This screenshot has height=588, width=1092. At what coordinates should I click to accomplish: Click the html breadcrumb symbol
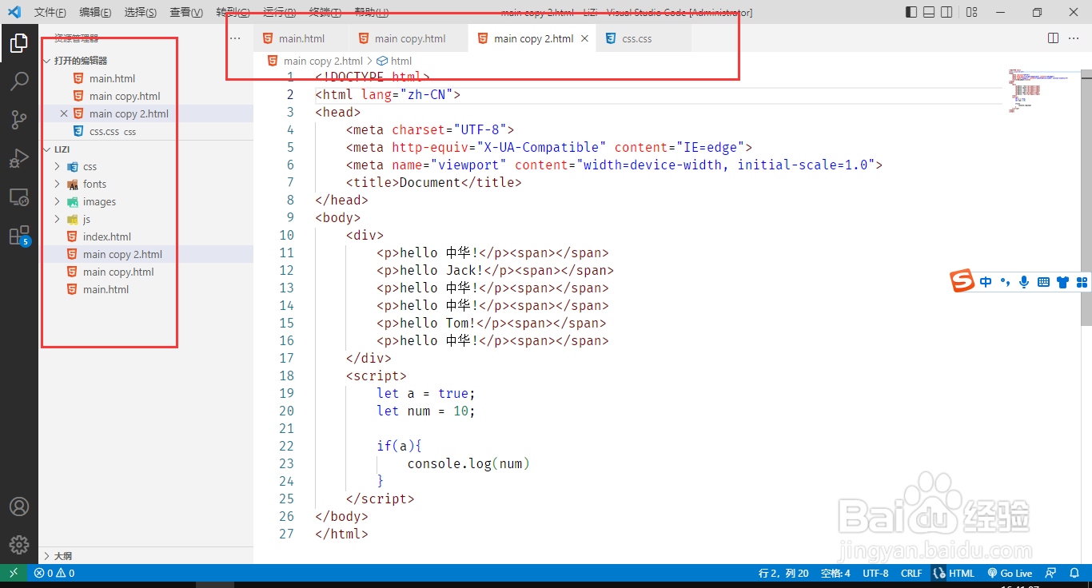coord(394,61)
